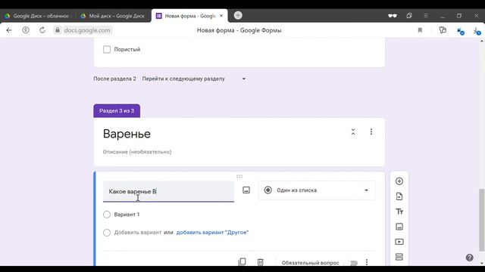The width and height of the screenshot is (485, 272).
Task: Open more options for the question
Action: [367, 262]
